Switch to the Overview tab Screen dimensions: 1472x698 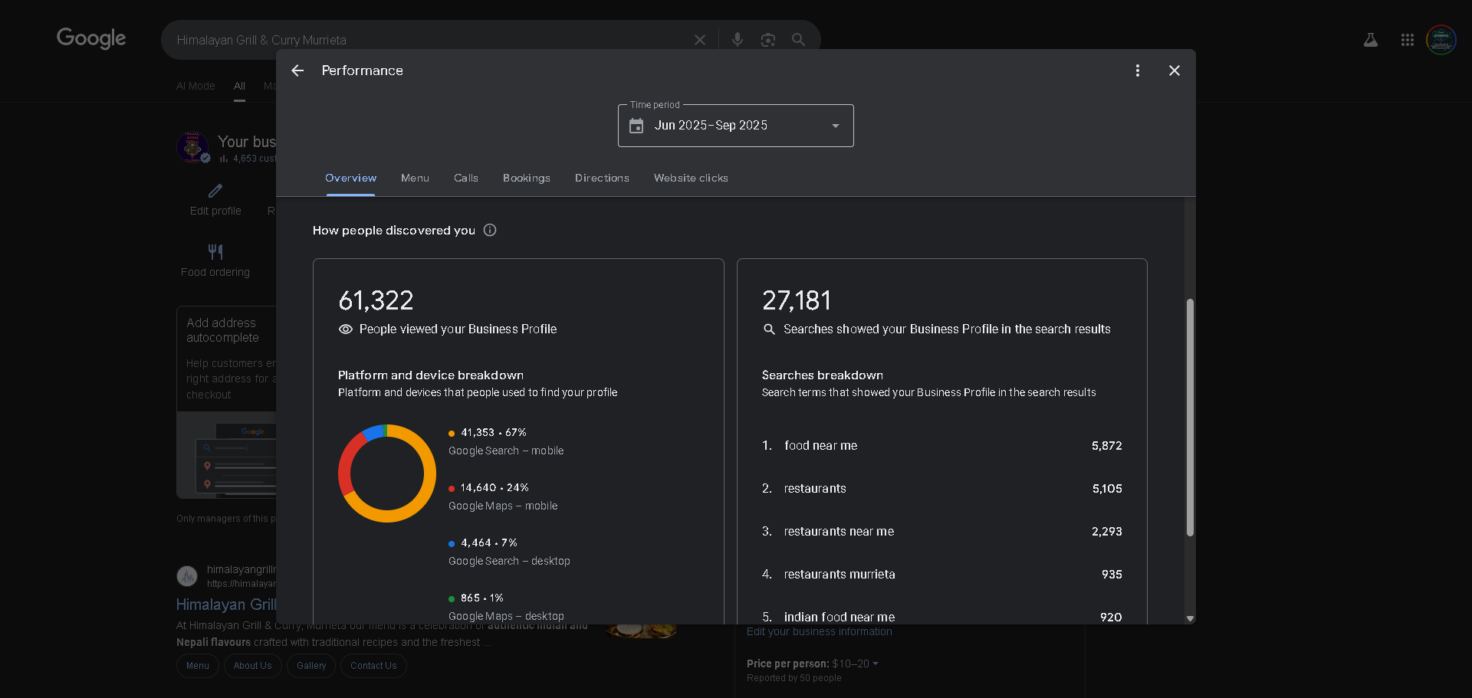[x=350, y=178]
